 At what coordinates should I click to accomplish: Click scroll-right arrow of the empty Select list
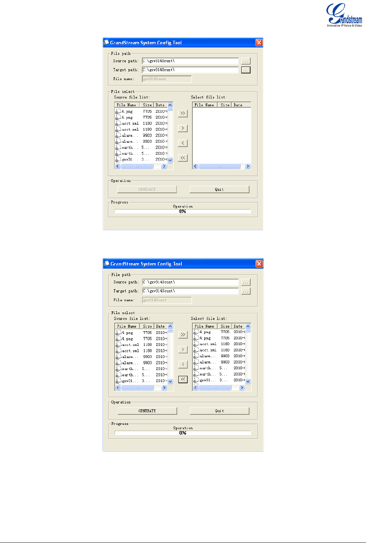coord(248,166)
